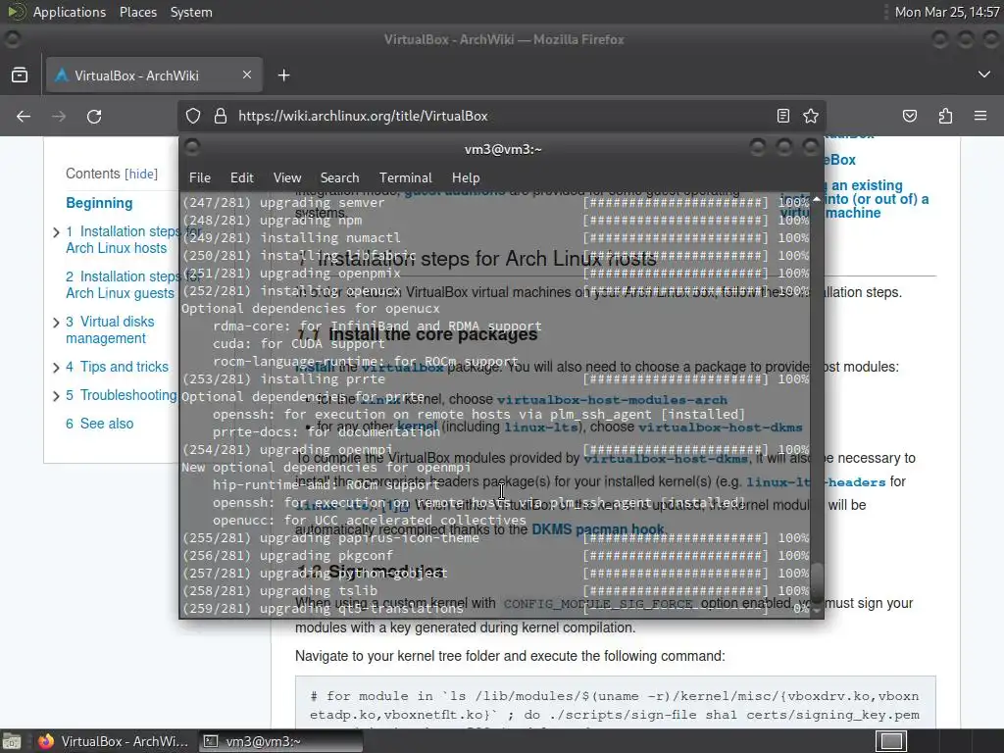This screenshot has height=753, width=1004.
Task: Open the terminal Help menu
Action: [x=466, y=178]
